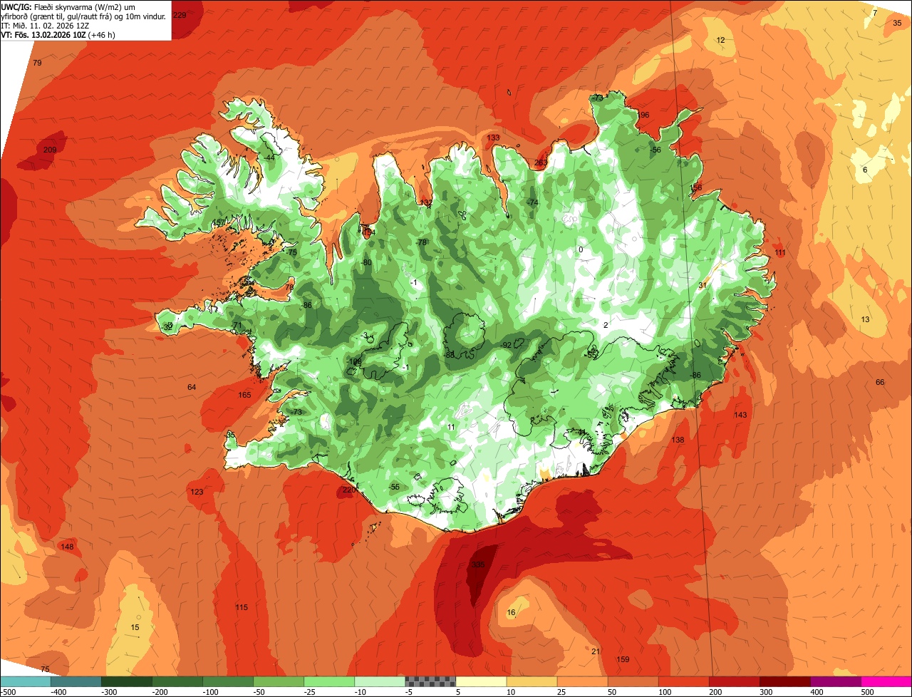Click the value 16 in the southern orange patch

(x=511, y=613)
